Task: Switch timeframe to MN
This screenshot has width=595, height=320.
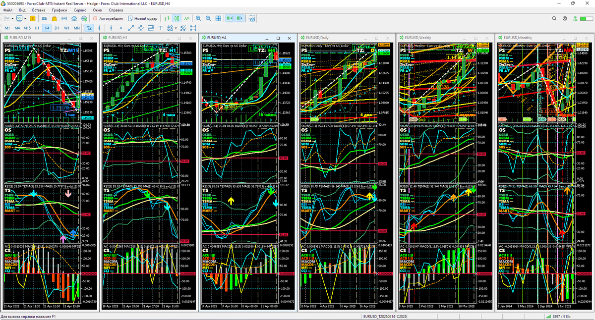Action: tap(77, 28)
